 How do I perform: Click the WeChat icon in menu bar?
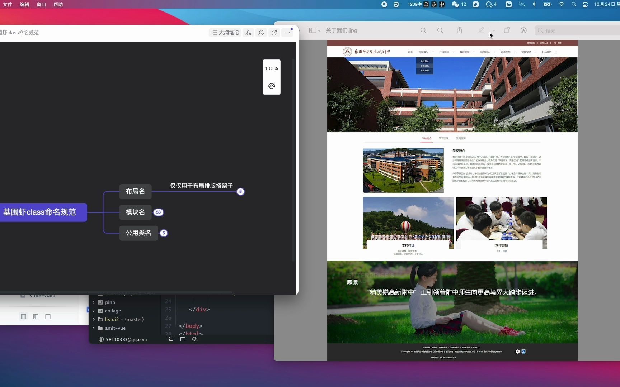(455, 4)
